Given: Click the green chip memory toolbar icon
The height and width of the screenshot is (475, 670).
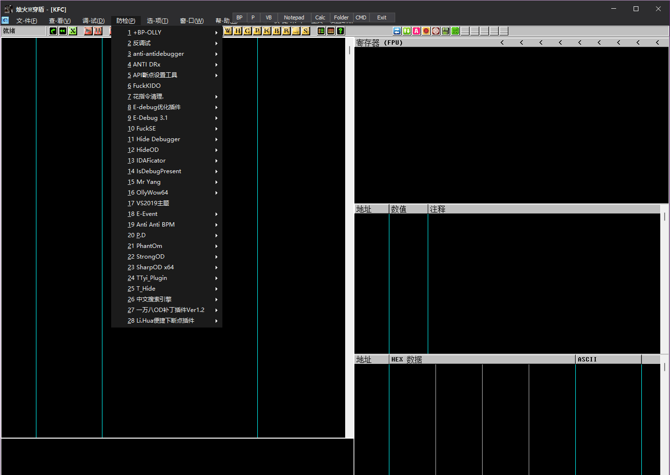Looking at the screenshot, I should click(455, 31).
